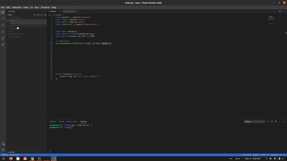Open the Selection menu
287x161 pixels.
pyautogui.click(x=17, y=8)
